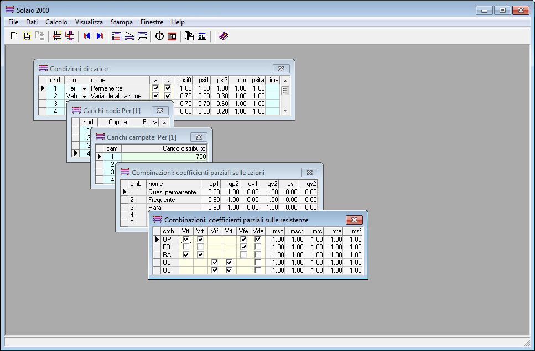Toggle the 'a' checkbox for Permanente row
Screen dimensions: 535x351
155,88
